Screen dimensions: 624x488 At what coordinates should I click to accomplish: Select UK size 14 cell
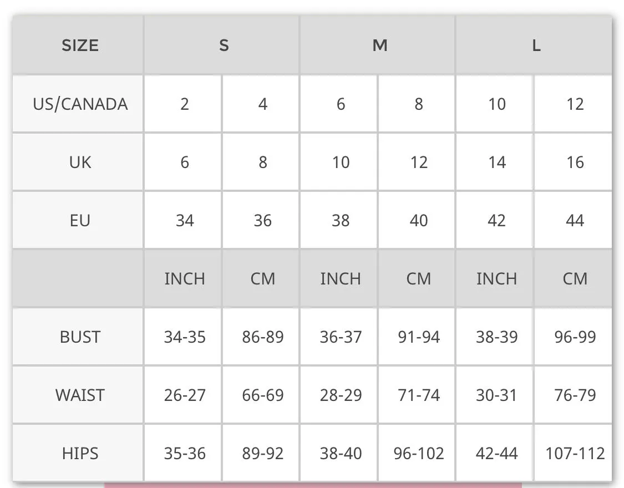pyautogui.click(x=495, y=162)
